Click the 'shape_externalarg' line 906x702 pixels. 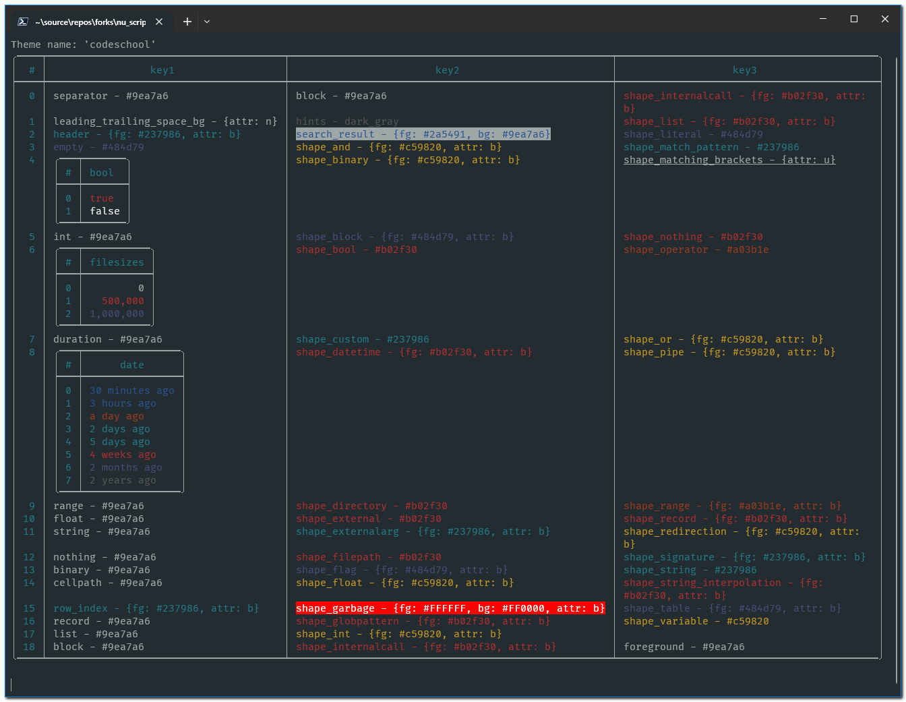pyautogui.click(x=423, y=531)
